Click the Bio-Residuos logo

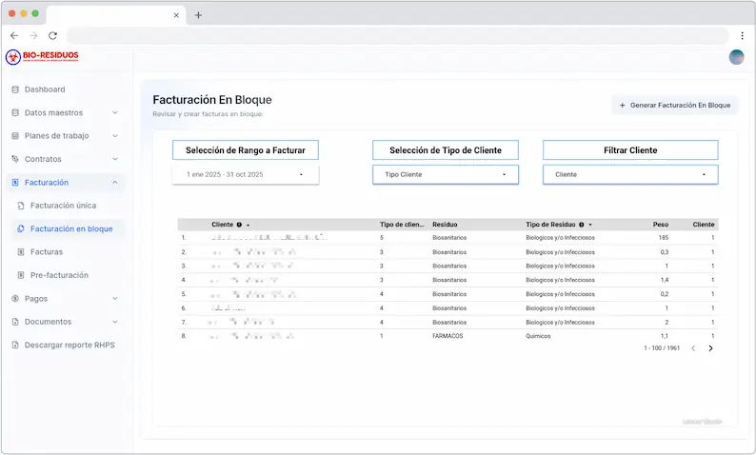(42, 57)
